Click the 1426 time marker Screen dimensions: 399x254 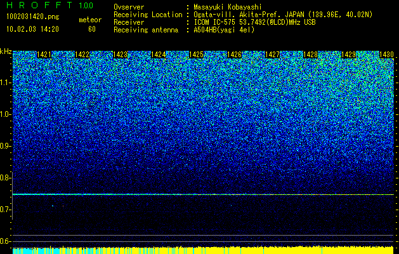pyautogui.click(x=234, y=55)
